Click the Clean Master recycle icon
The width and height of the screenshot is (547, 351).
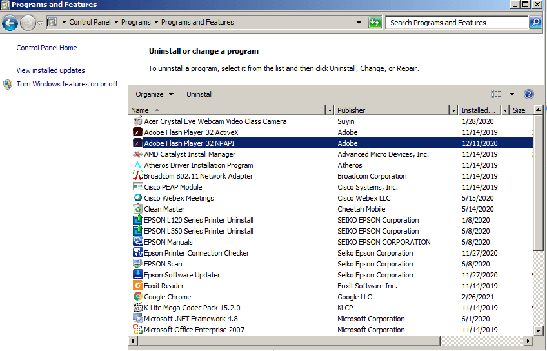pos(138,209)
